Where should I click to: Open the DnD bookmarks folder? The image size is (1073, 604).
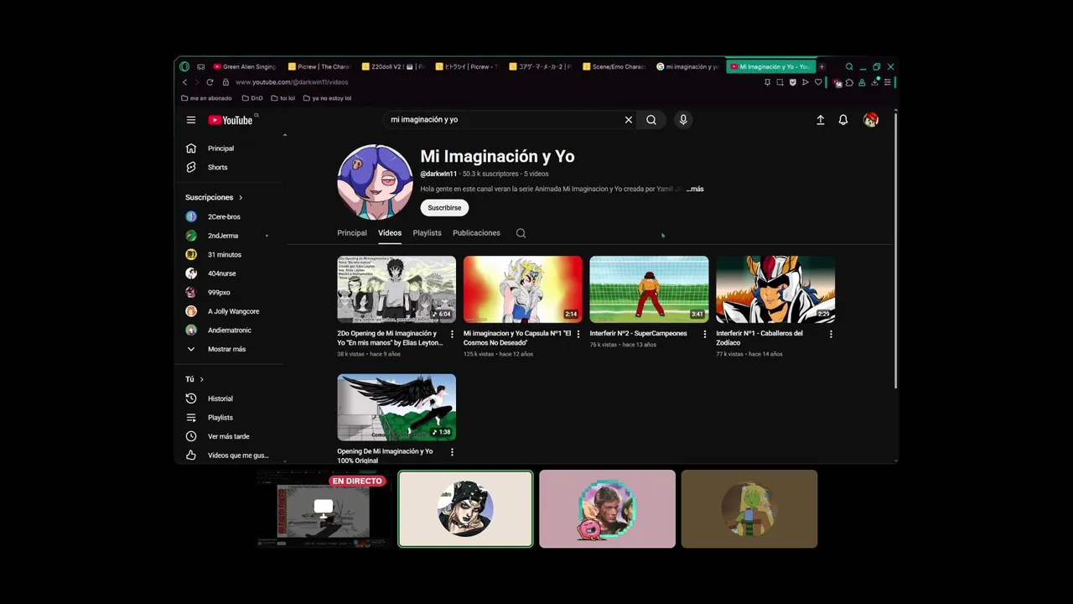coord(252,98)
